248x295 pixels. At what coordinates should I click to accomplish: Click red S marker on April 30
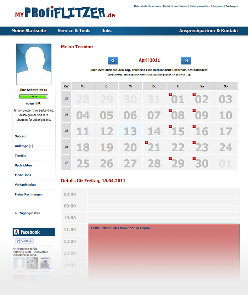(x=194, y=158)
